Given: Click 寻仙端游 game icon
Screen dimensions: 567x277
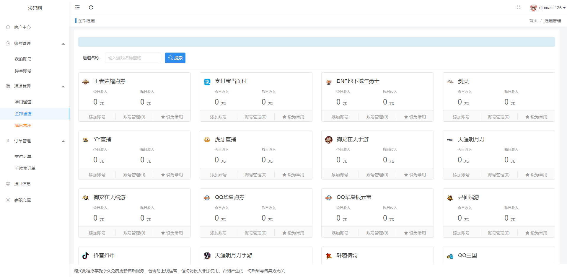Looking at the screenshot, I should 450,198.
